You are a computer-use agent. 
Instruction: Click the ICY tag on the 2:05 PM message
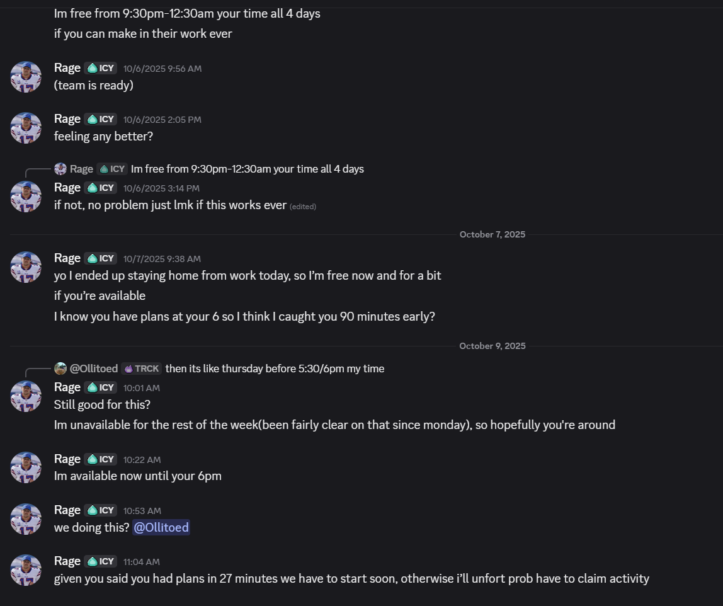(x=101, y=119)
